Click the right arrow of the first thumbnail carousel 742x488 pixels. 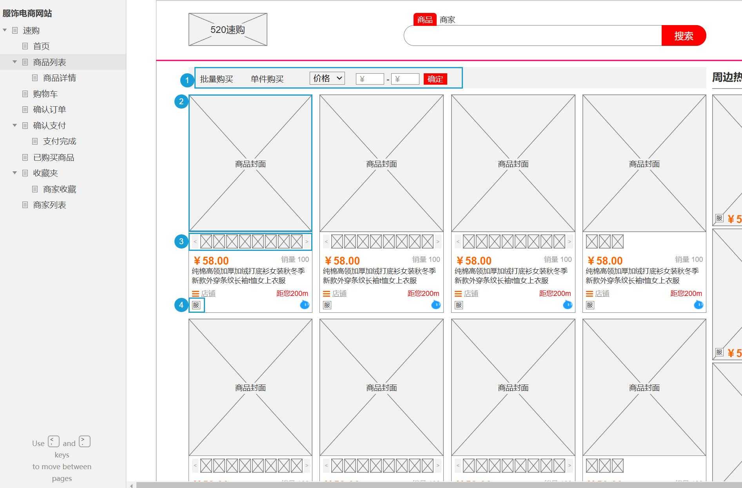(x=307, y=241)
